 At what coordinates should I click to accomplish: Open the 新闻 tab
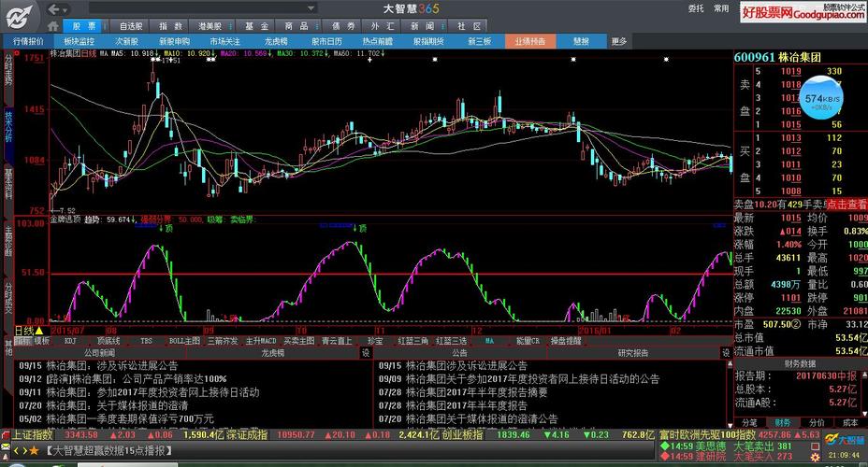click(x=423, y=26)
